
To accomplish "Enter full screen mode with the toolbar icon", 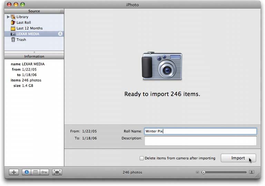I will [x=57, y=172].
